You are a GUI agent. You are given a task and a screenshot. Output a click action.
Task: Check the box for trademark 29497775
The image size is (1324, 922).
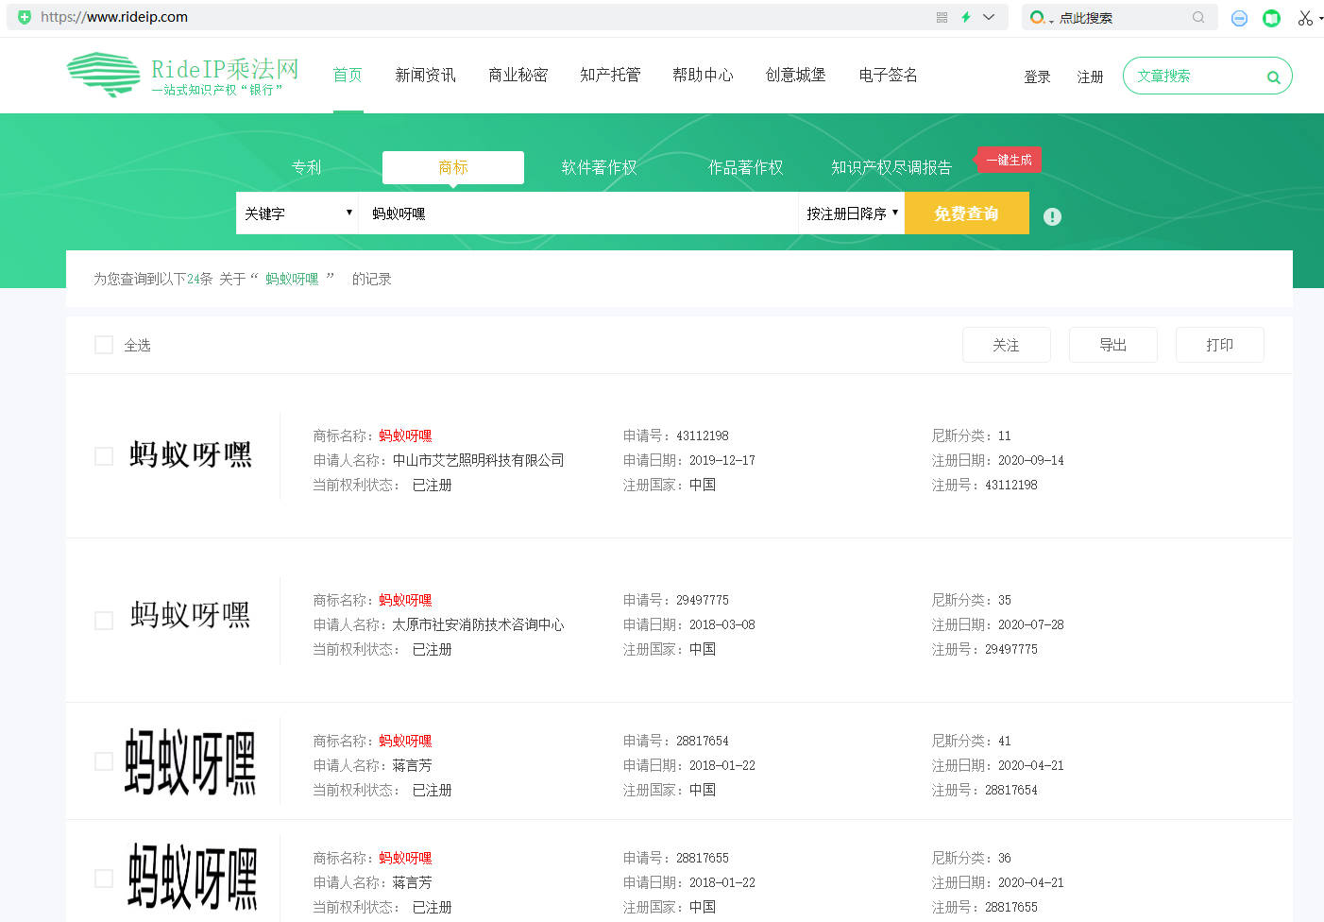104,621
